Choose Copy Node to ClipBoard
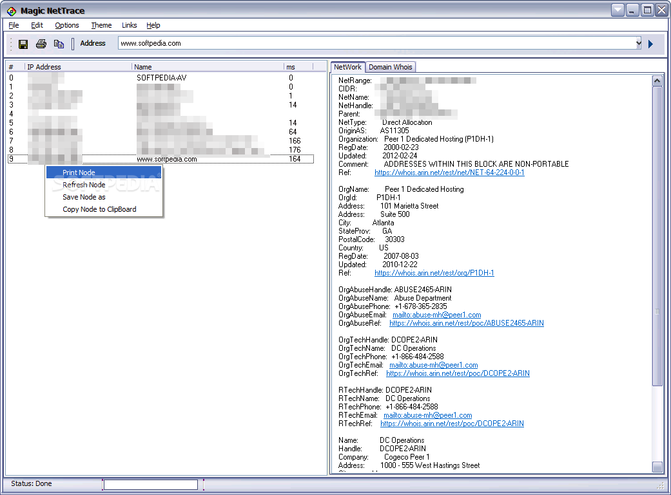 click(x=104, y=209)
